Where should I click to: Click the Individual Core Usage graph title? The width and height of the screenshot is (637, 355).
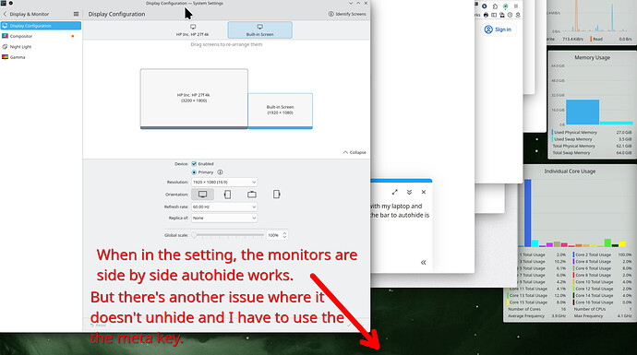(x=570, y=172)
